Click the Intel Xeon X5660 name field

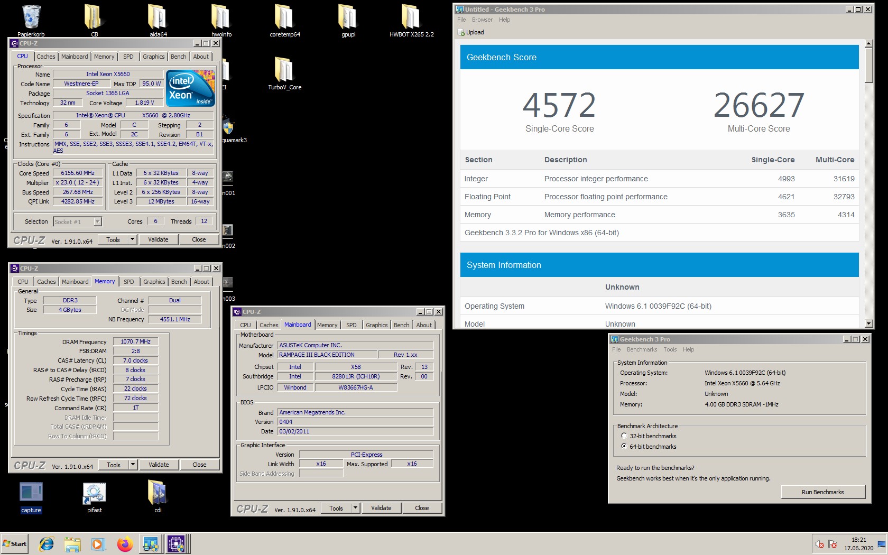click(108, 74)
